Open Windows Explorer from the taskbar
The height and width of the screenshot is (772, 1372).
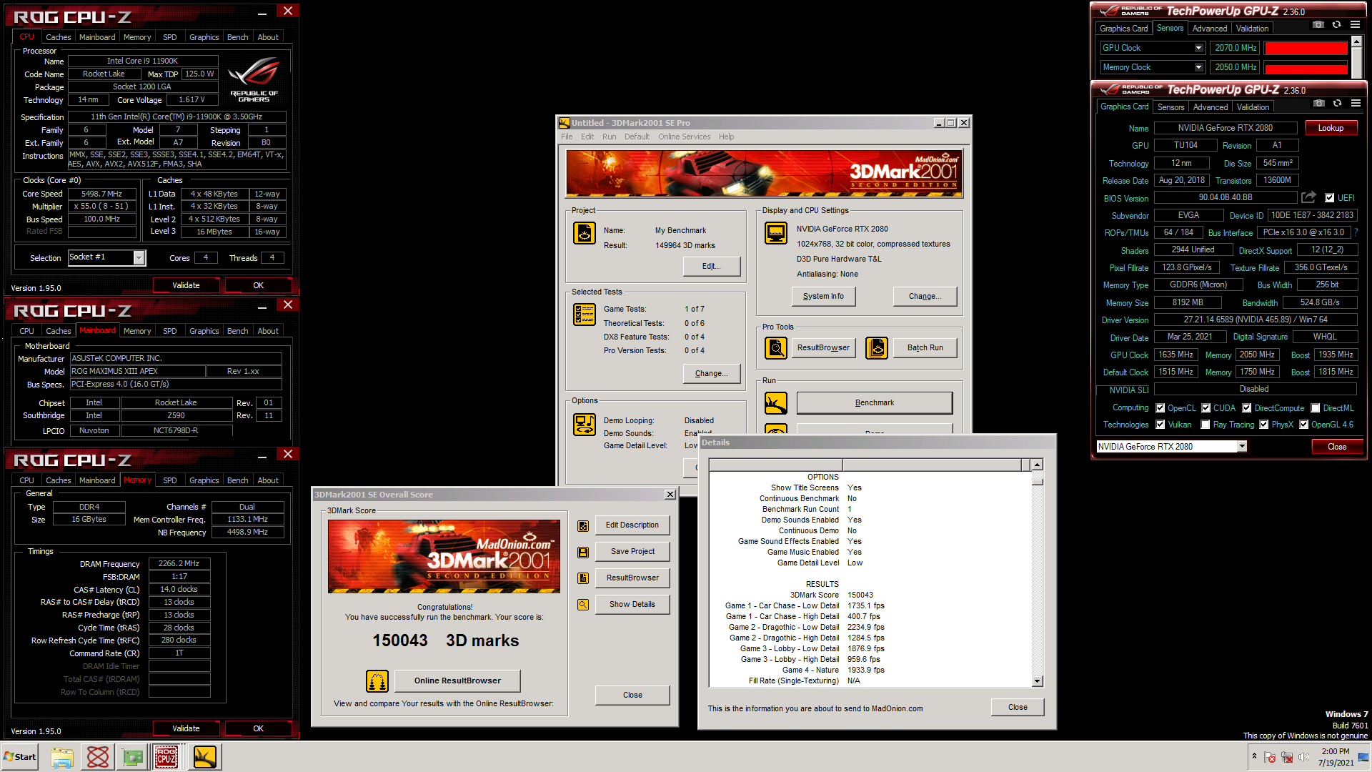(x=62, y=757)
